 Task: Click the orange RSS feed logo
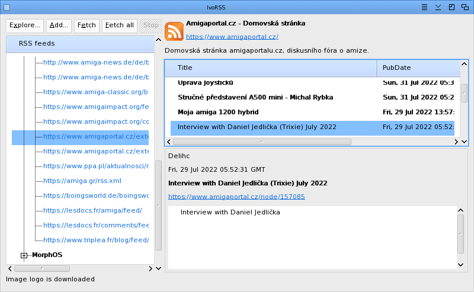pos(174,31)
